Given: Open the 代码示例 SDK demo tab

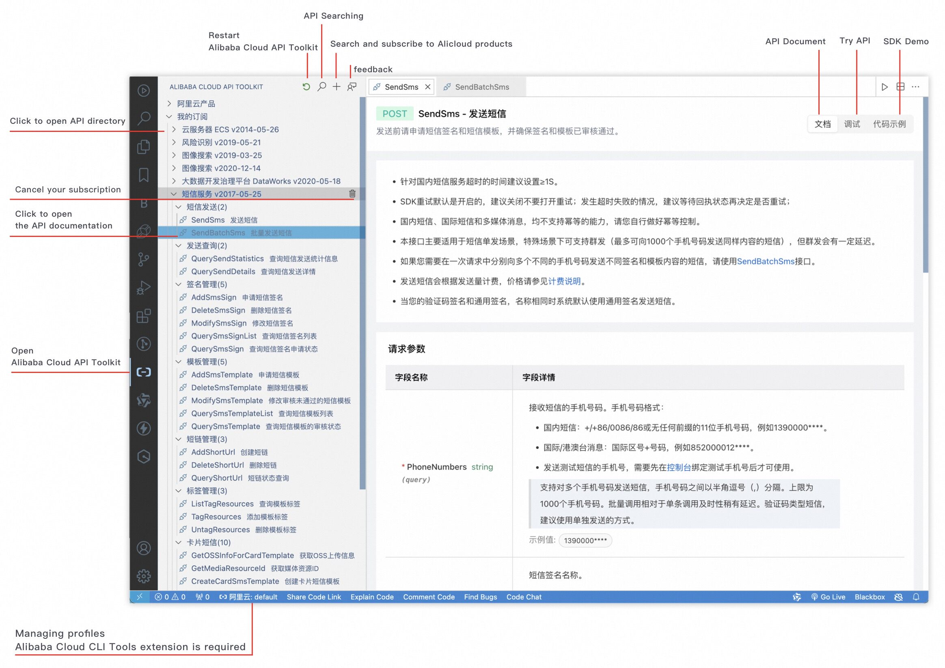Looking at the screenshot, I should tap(889, 124).
